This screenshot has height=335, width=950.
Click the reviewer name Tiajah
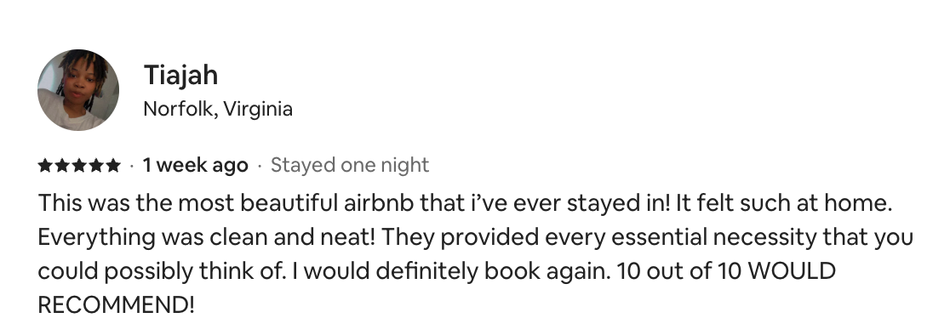(180, 76)
